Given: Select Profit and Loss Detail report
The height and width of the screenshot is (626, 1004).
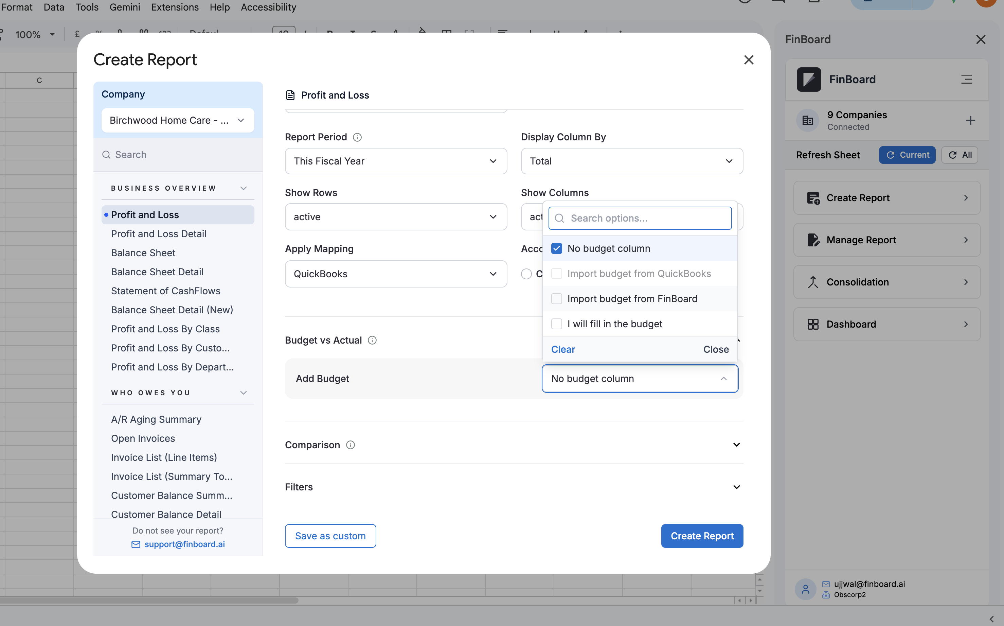Looking at the screenshot, I should (x=158, y=234).
